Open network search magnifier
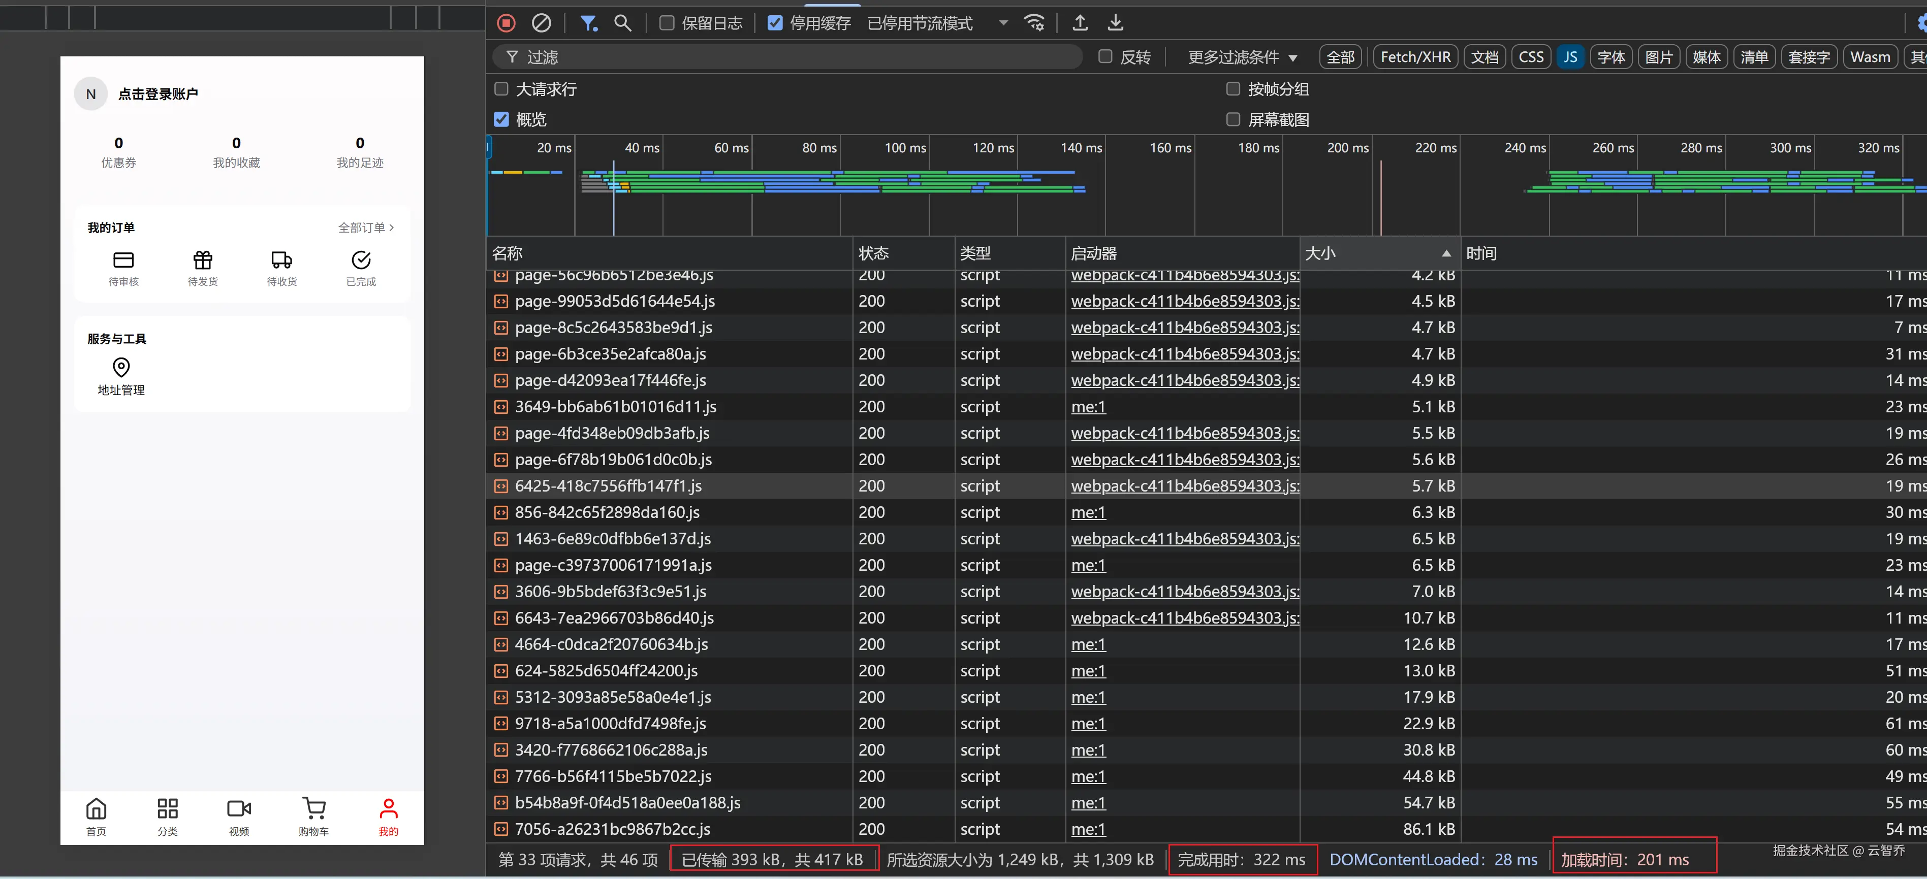The width and height of the screenshot is (1927, 879). pyautogui.click(x=622, y=23)
